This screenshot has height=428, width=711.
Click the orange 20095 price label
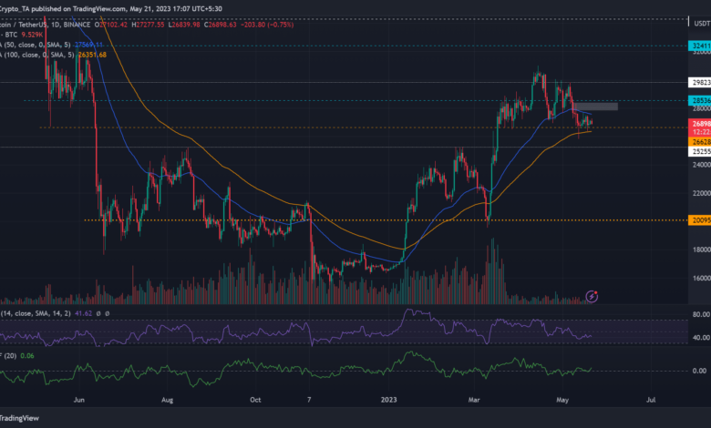pos(697,219)
